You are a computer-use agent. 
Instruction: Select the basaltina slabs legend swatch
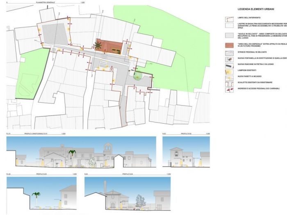pos(229,25)
